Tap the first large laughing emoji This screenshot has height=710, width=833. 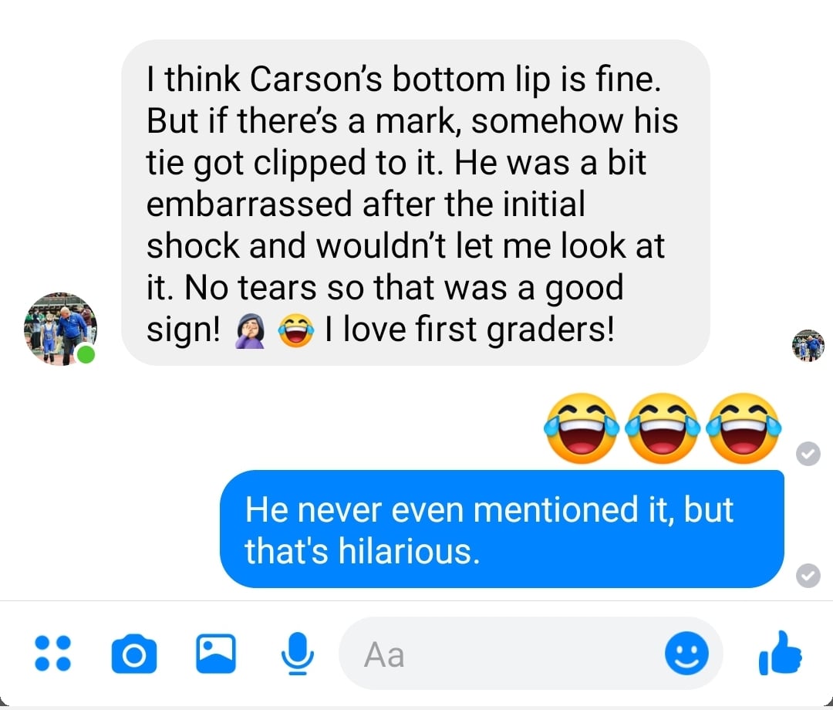(582, 428)
